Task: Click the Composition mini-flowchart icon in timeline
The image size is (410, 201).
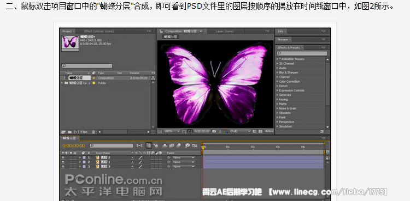Action: point(140,145)
